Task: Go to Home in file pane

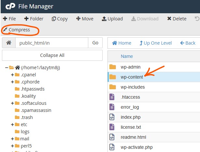Action: tap(121, 43)
